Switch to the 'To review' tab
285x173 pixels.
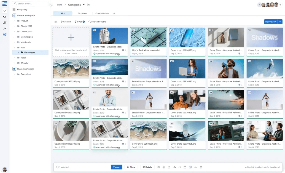[x=82, y=14]
